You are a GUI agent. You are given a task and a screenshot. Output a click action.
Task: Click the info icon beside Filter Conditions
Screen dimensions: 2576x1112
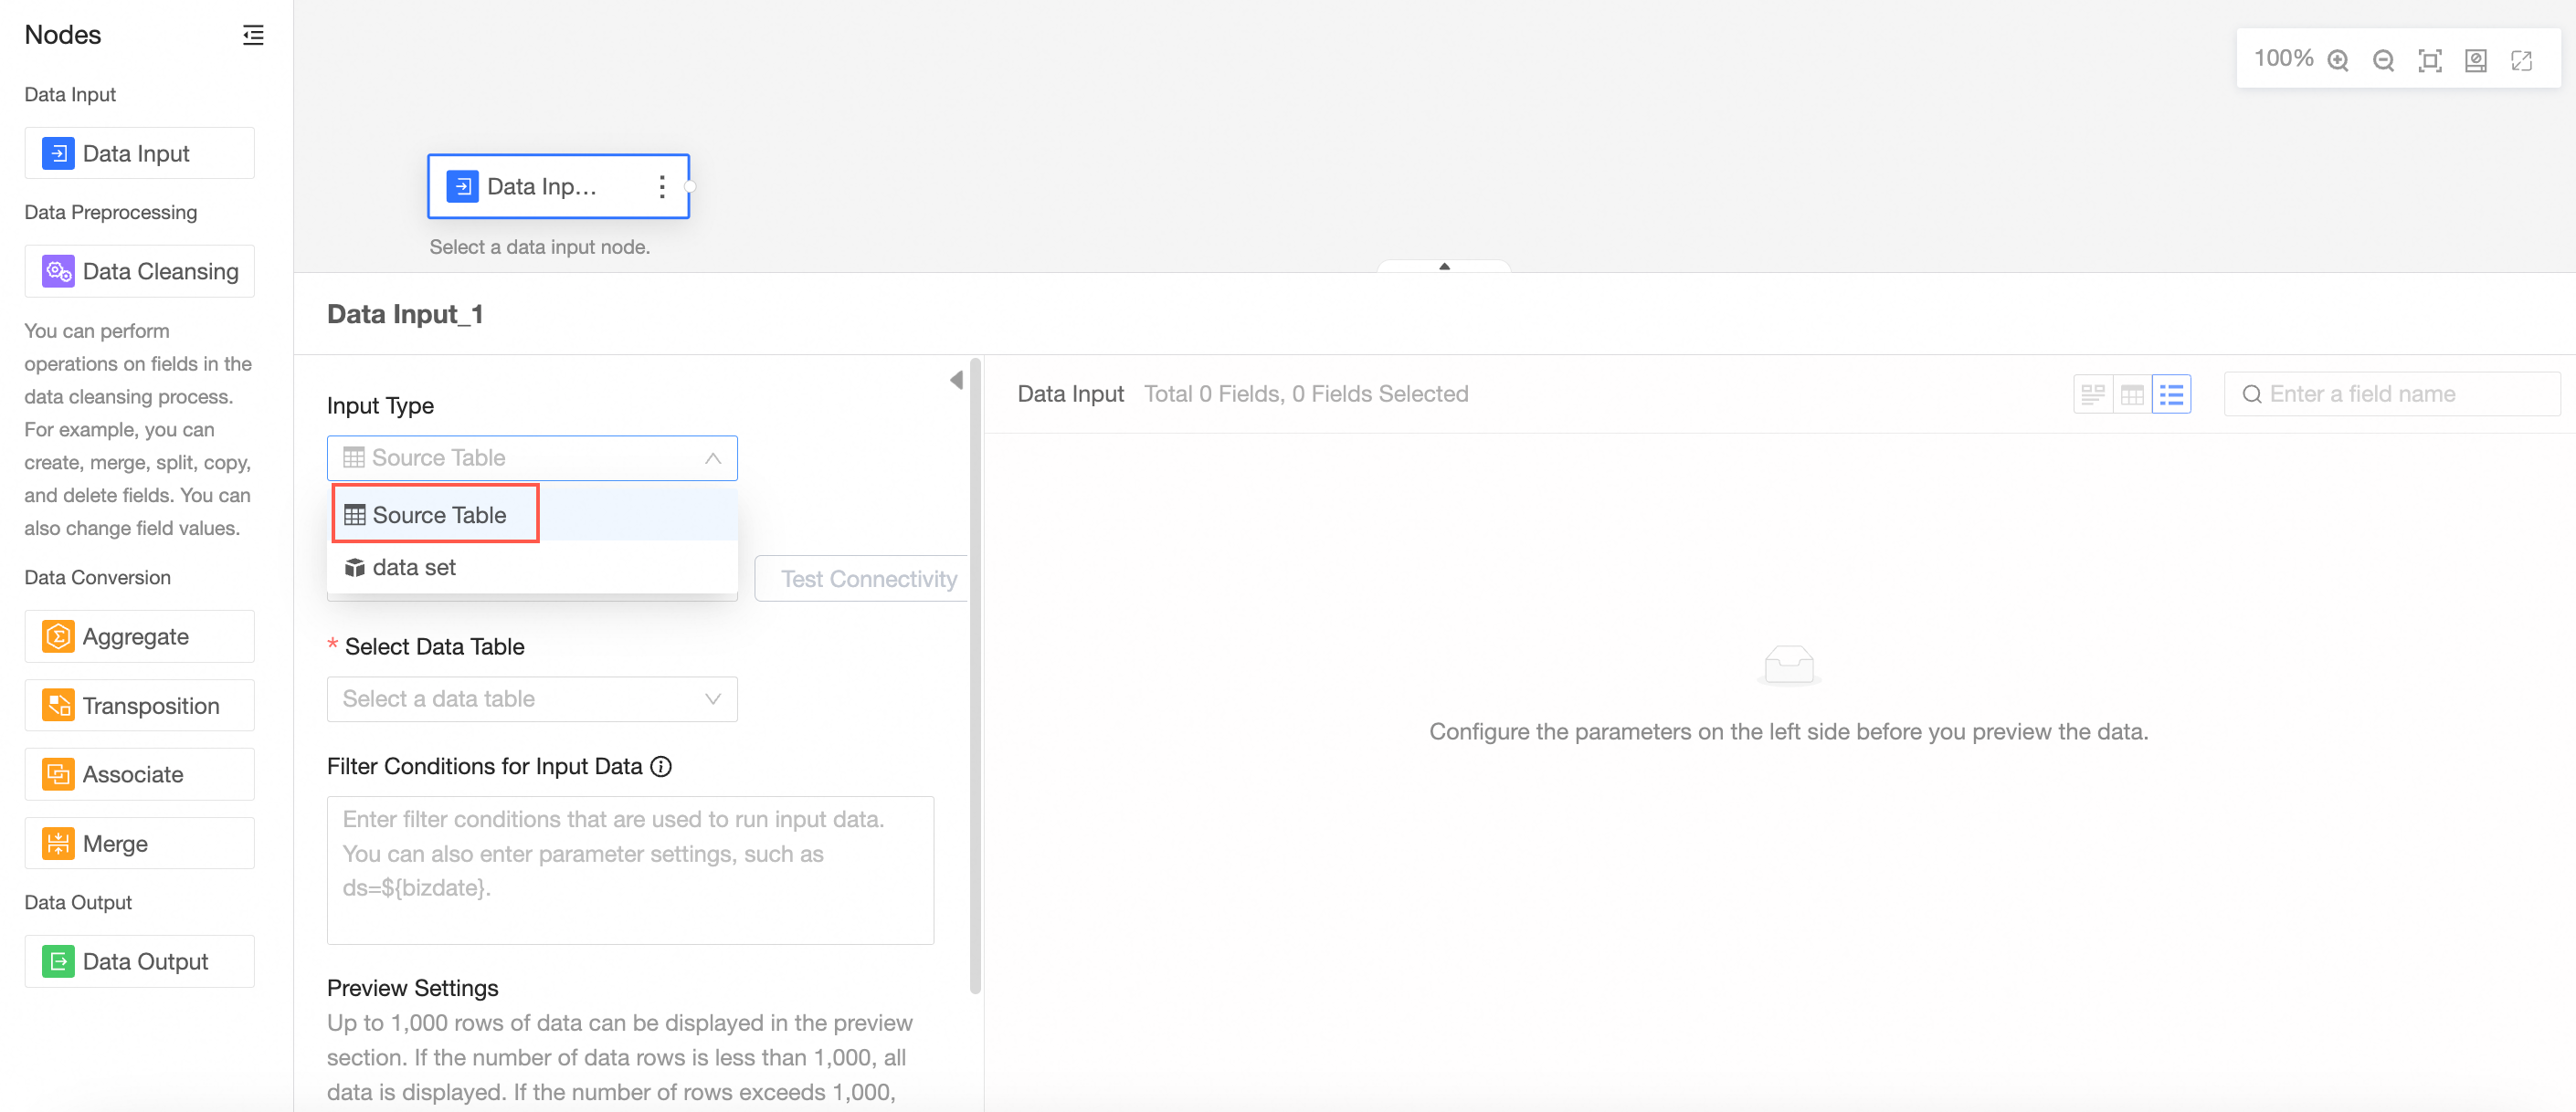(x=661, y=766)
